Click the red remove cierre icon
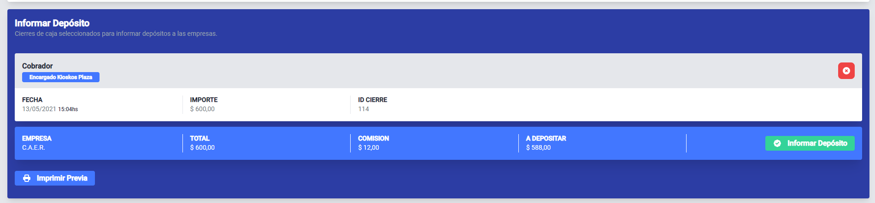Viewport: 875px width, 203px height. tap(846, 71)
